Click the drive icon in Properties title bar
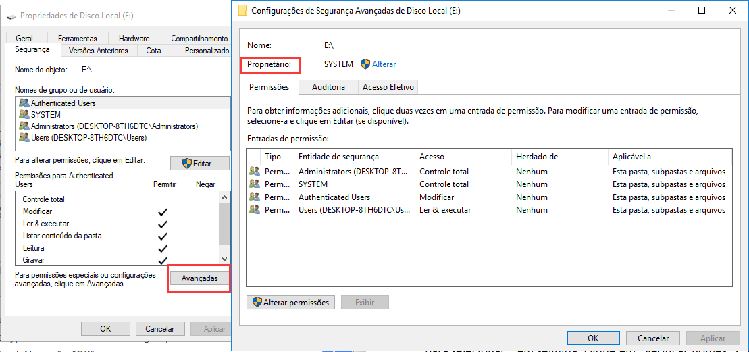This screenshot has width=749, height=352. click(x=11, y=16)
